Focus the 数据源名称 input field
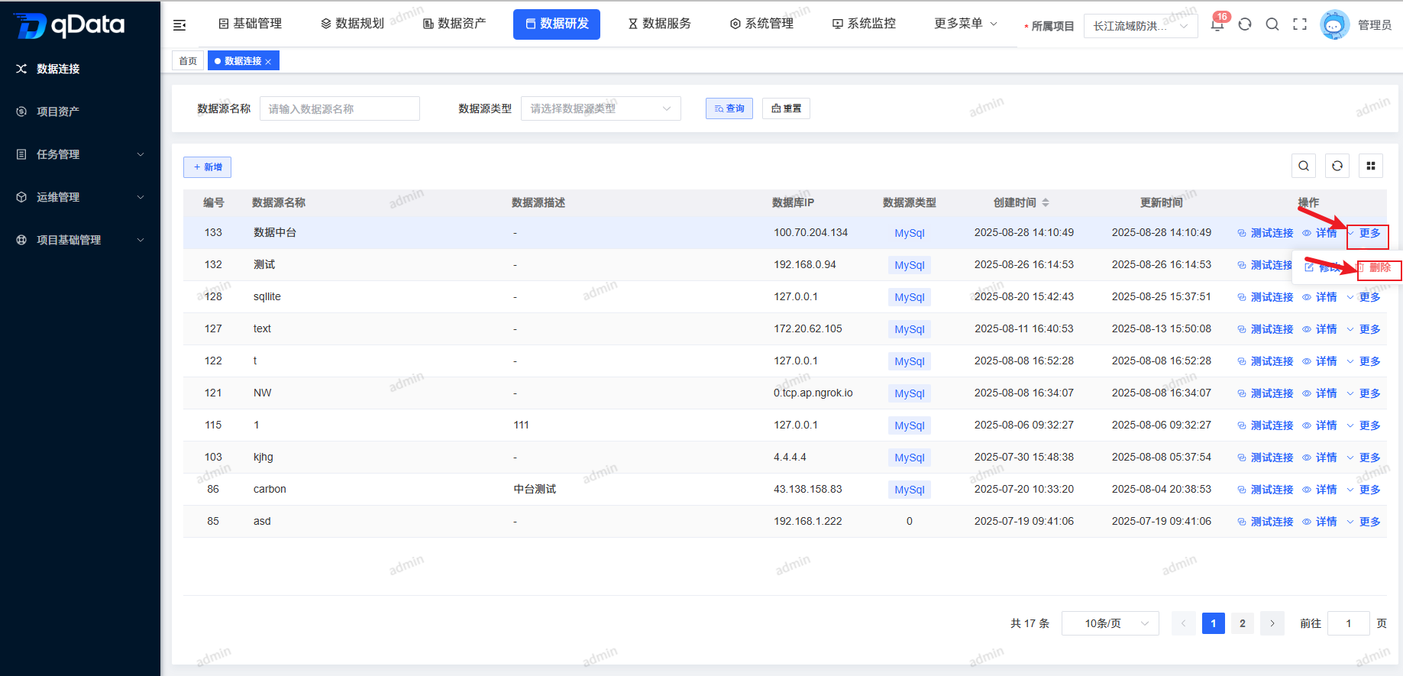This screenshot has width=1403, height=676. click(x=340, y=108)
